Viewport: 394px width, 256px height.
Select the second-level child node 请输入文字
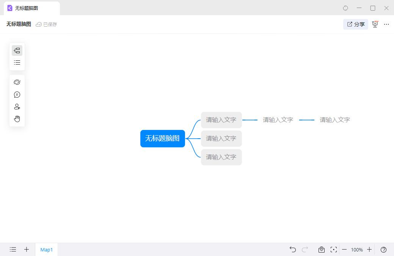click(278, 120)
